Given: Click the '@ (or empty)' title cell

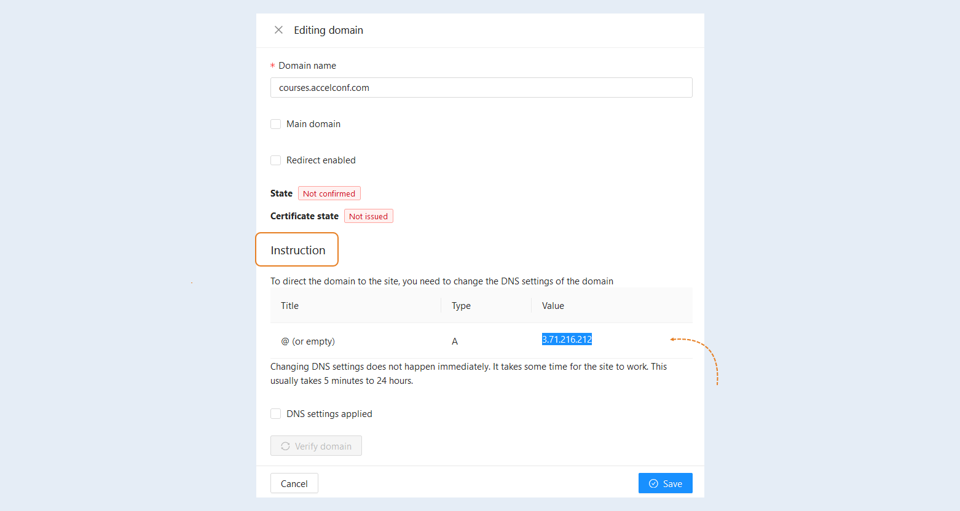Looking at the screenshot, I should pyautogui.click(x=308, y=341).
